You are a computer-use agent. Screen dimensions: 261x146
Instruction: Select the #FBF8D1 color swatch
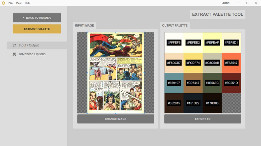(231, 43)
